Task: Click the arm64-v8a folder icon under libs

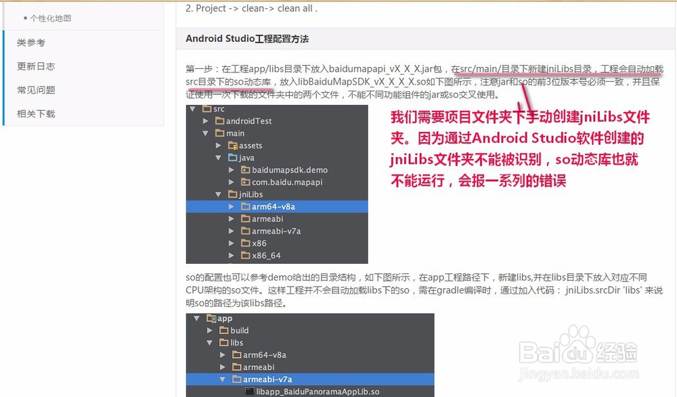Action: pos(236,354)
